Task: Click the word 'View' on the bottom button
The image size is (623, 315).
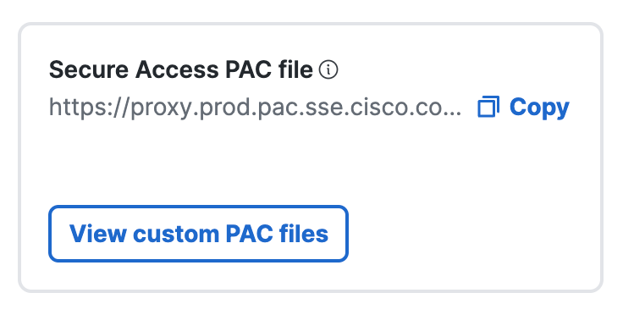Action: coord(98,234)
